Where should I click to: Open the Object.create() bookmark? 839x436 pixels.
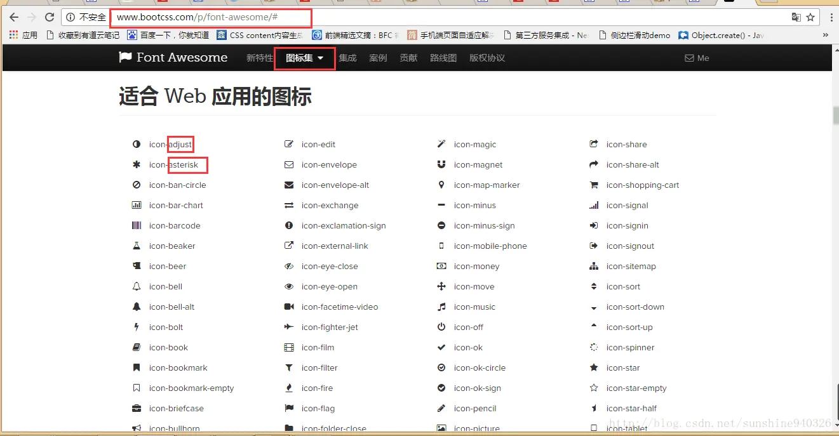point(722,36)
